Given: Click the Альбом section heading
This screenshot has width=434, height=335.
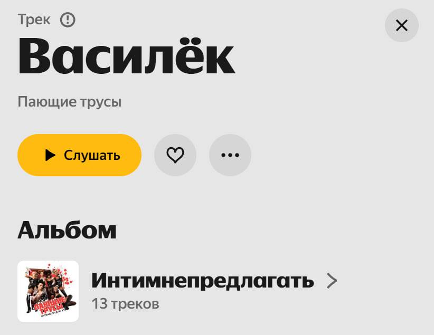Looking at the screenshot, I should [x=67, y=230].
